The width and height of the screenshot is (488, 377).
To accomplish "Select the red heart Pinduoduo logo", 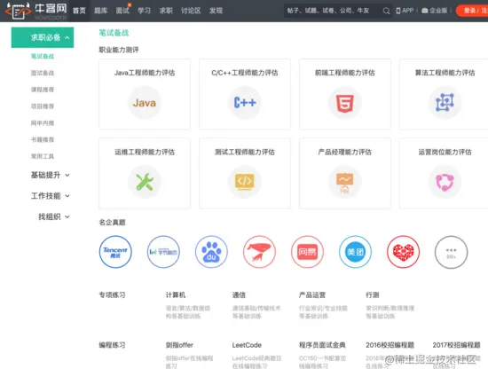I will (403, 252).
